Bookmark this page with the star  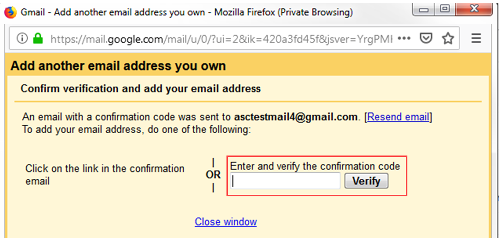[448, 39]
